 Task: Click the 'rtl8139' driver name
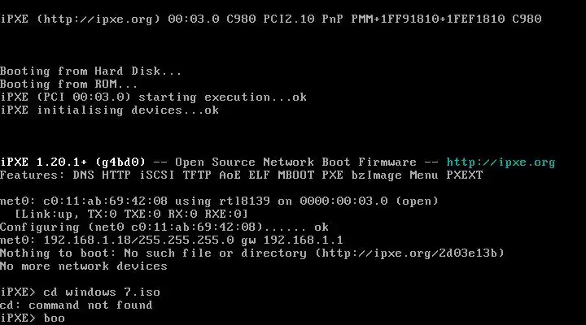(244, 201)
